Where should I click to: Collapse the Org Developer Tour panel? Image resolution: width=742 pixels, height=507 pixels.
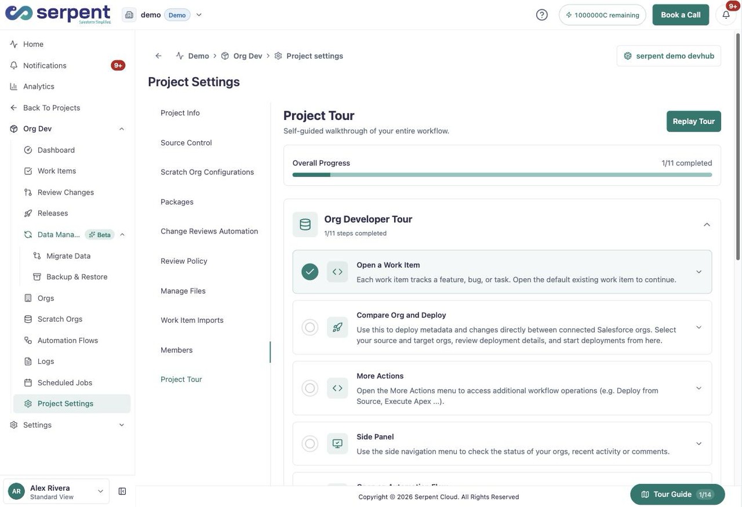click(x=707, y=224)
